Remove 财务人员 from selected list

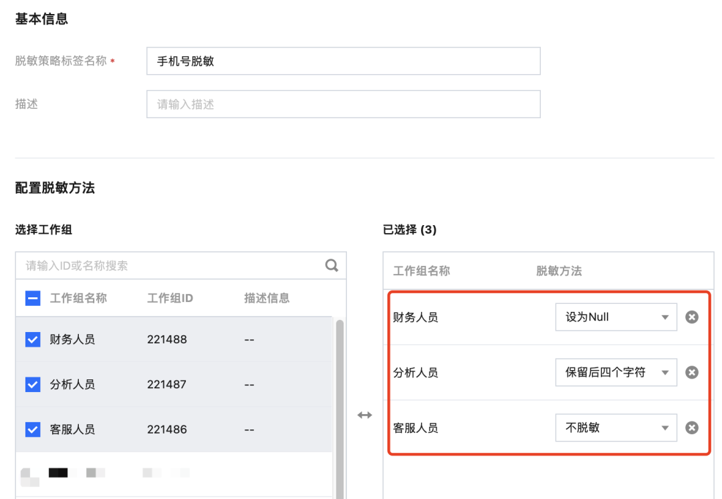pyautogui.click(x=692, y=317)
